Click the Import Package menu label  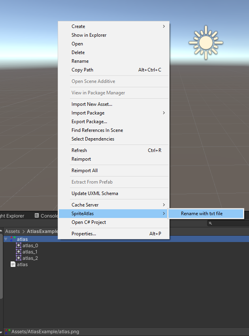[88, 113]
